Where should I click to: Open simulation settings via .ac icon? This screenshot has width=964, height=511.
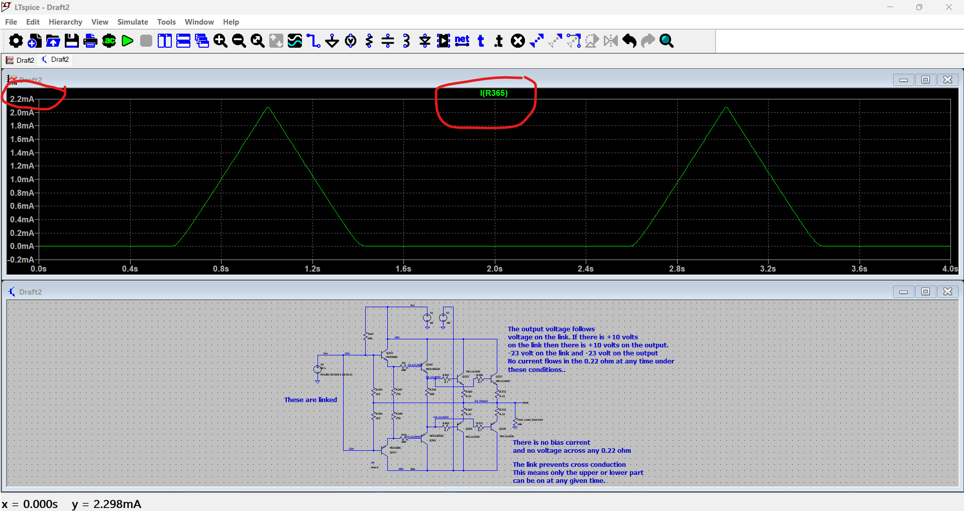tap(109, 41)
